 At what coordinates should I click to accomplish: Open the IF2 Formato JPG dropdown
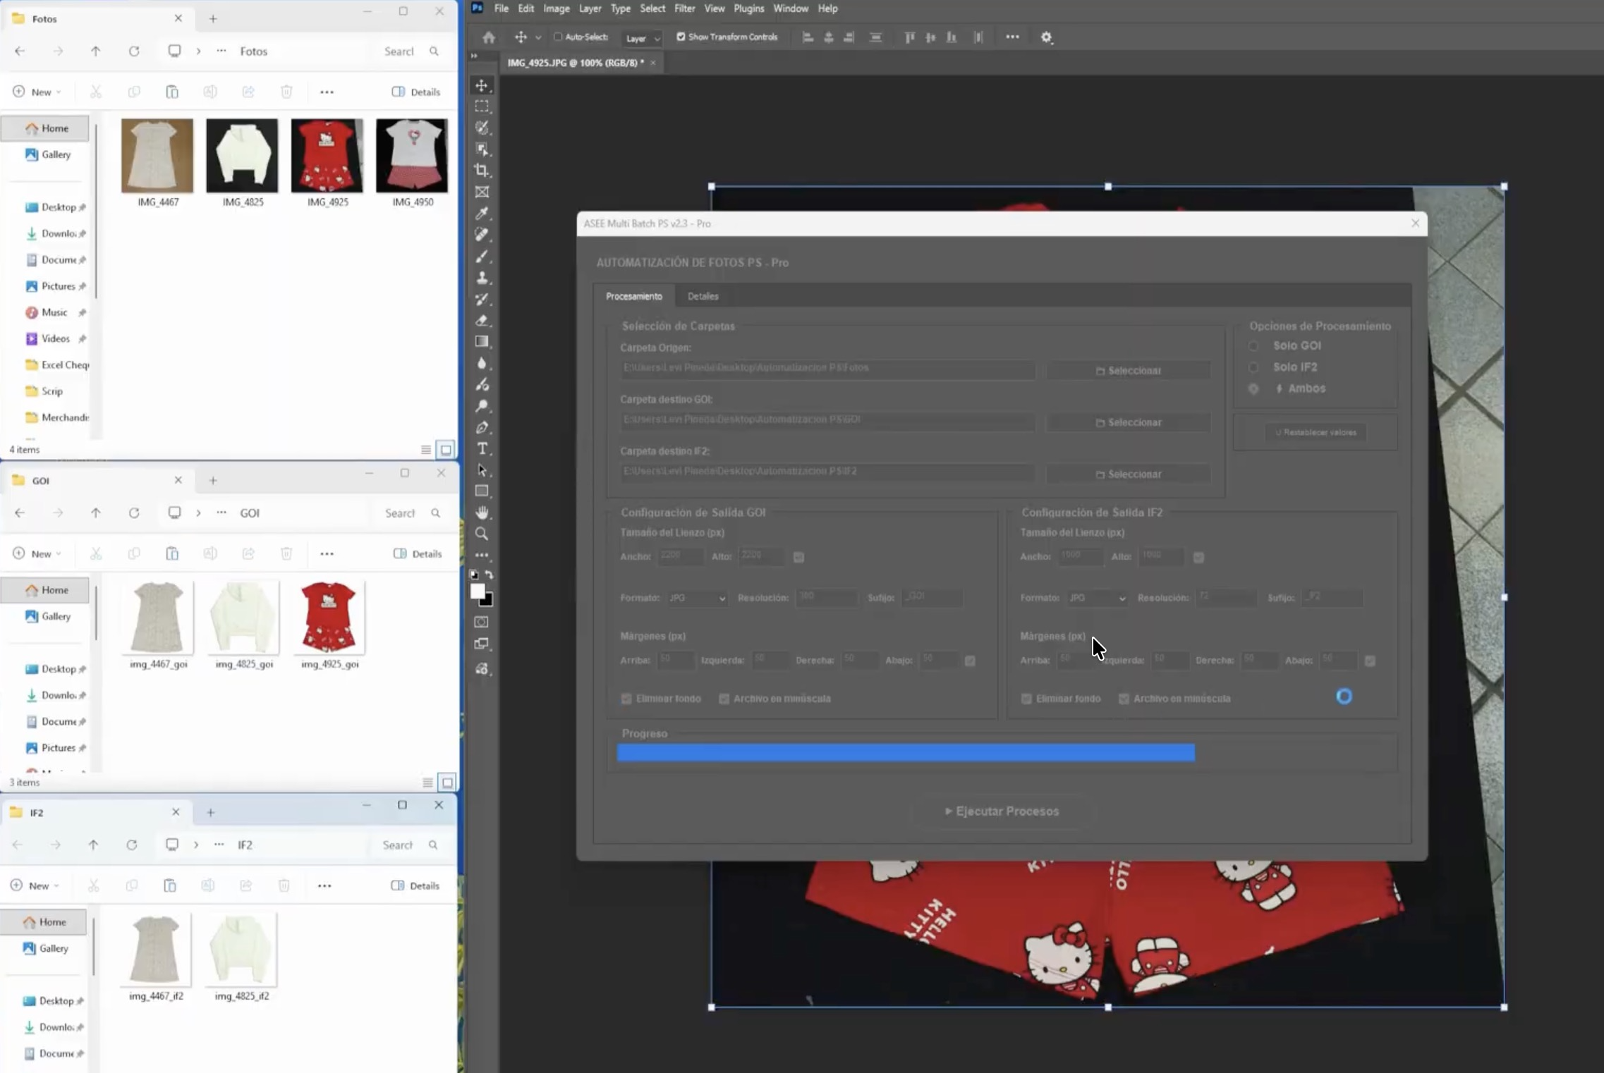[1097, 598]
